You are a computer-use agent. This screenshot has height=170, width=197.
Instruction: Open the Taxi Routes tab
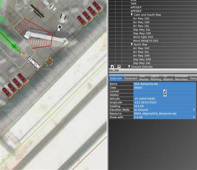point(144,78)
